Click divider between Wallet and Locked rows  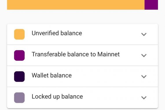coord(82,87)
